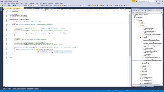The height and width of the screenshot is (92, 164).
Task: Toggle Preview Selected Items in Solution Explorer
Action: (156, 10)
